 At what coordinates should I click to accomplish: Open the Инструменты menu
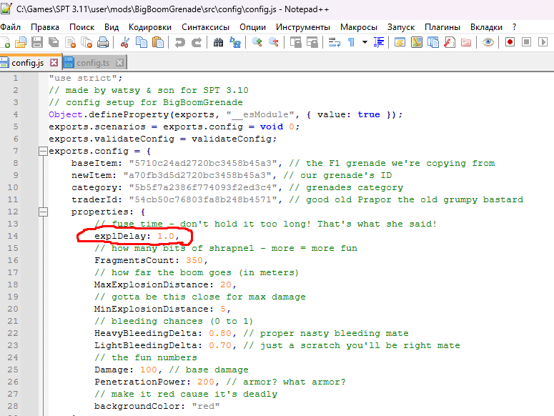(303, 27)
